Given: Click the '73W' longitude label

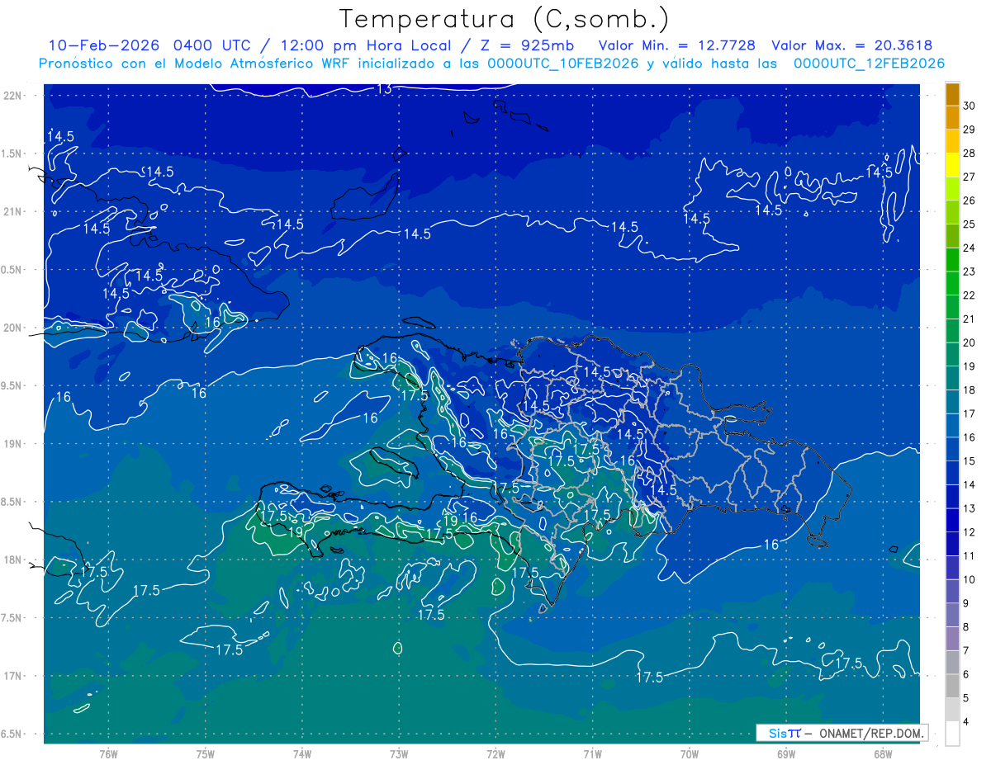Looking at the screenshot, I should click(399, 754).
